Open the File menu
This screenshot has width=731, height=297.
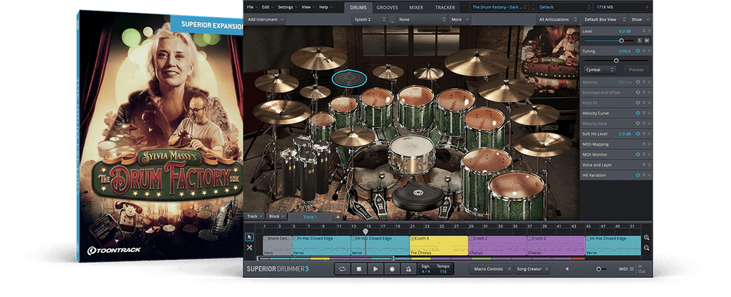(x=252, y=7)
